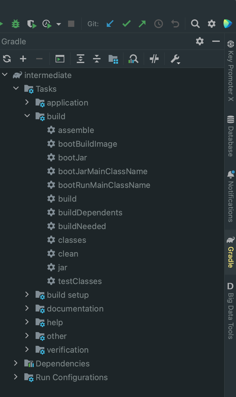236x397 pixels.
Task: Commit changes with green checkmark
Action: [126, 24]
